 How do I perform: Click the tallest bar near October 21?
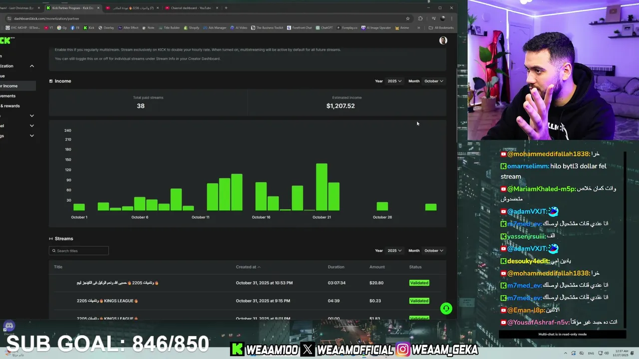coord(321,187)
